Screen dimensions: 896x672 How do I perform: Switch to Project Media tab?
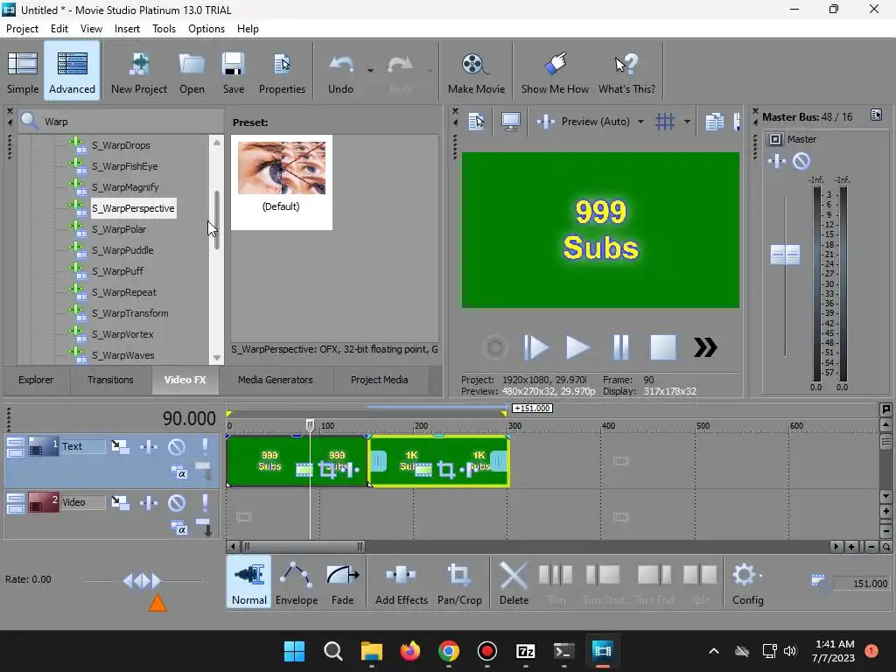[380, 380]
